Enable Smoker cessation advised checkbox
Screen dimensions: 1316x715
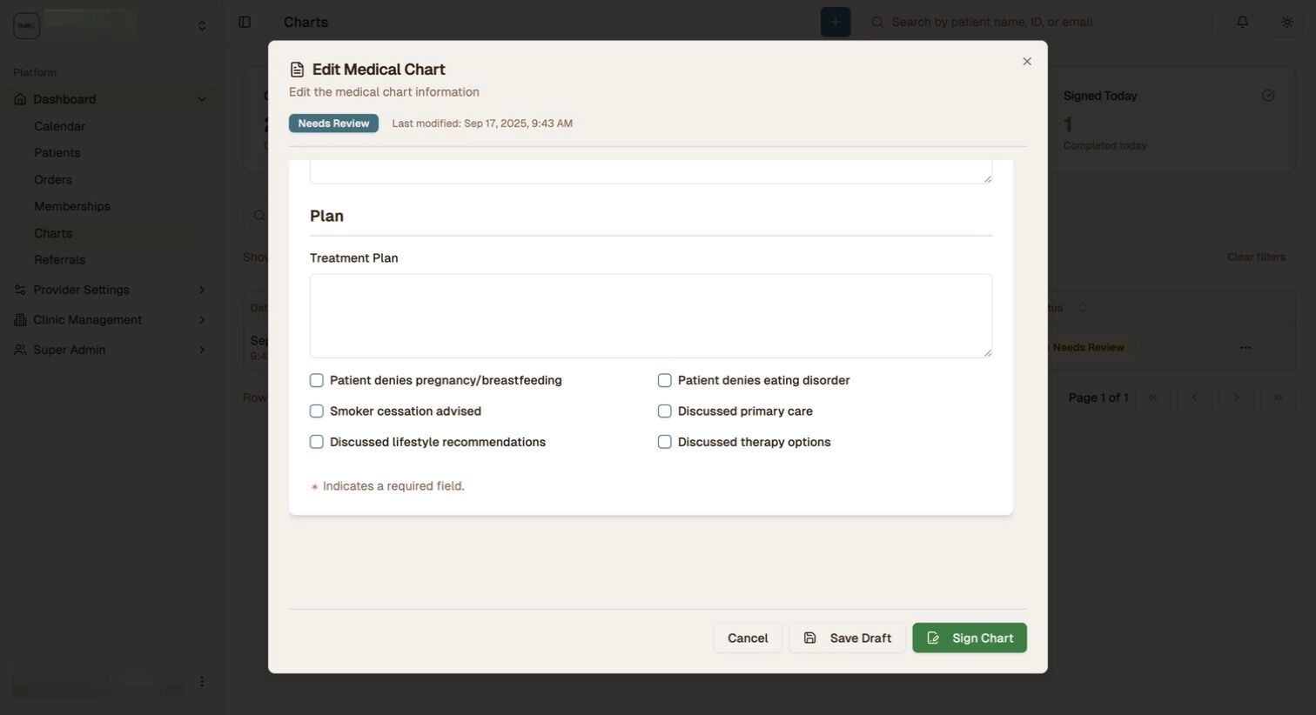pos(317,411)
